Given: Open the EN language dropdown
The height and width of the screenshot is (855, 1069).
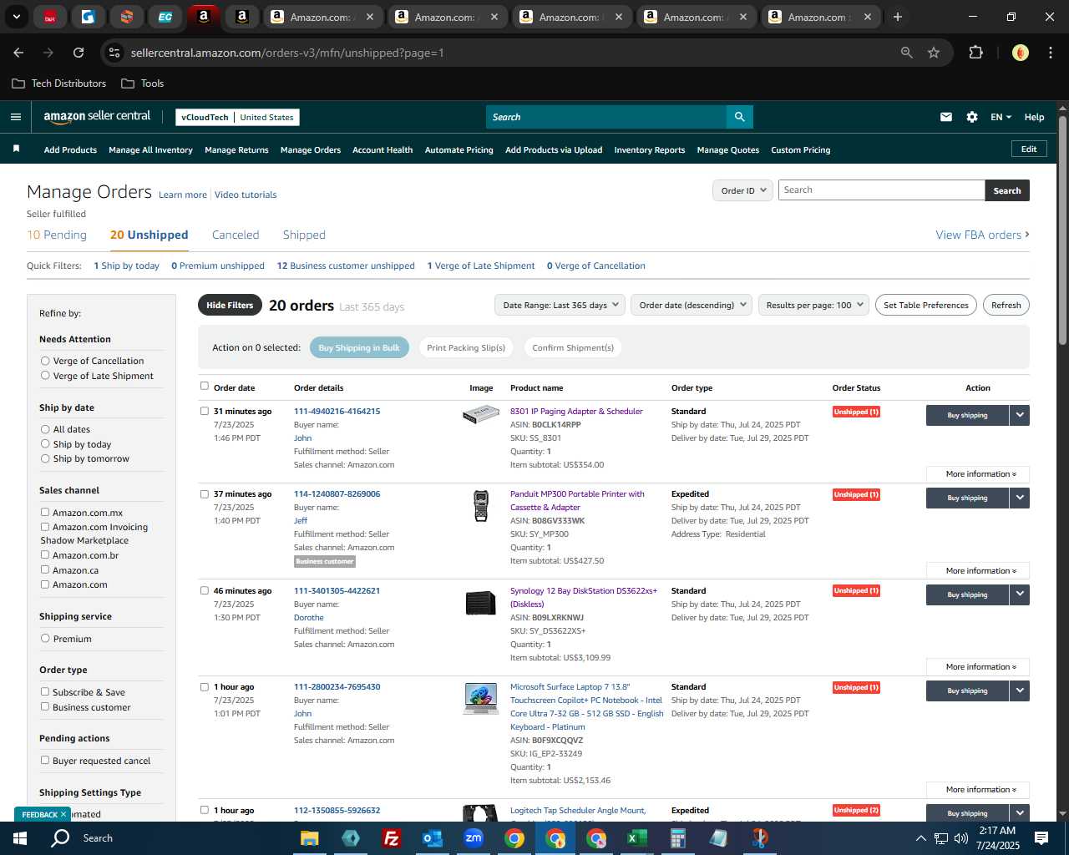Looking at the screenshot, I should [x=1001, y=117].
